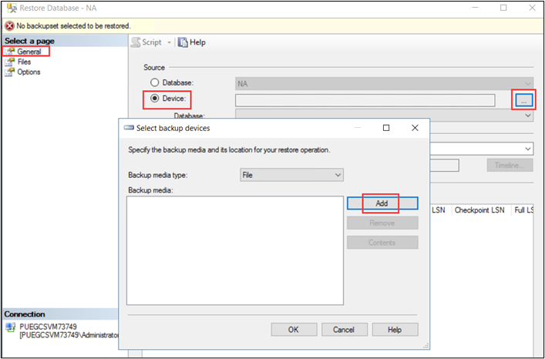Click the Contents button

382,243
